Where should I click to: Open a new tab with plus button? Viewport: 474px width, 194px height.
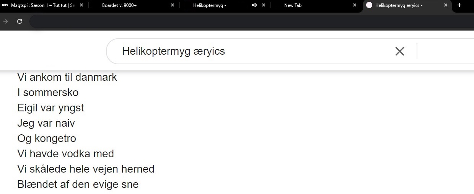(x=459, y=5)
